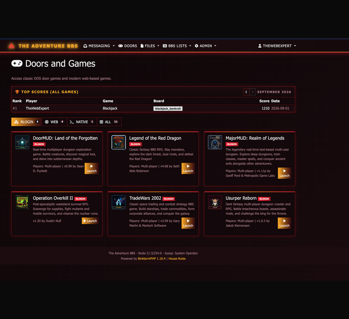Click the date 2026-09-01
This screenshot has height=319, width=349.
(x=280, y=108)
